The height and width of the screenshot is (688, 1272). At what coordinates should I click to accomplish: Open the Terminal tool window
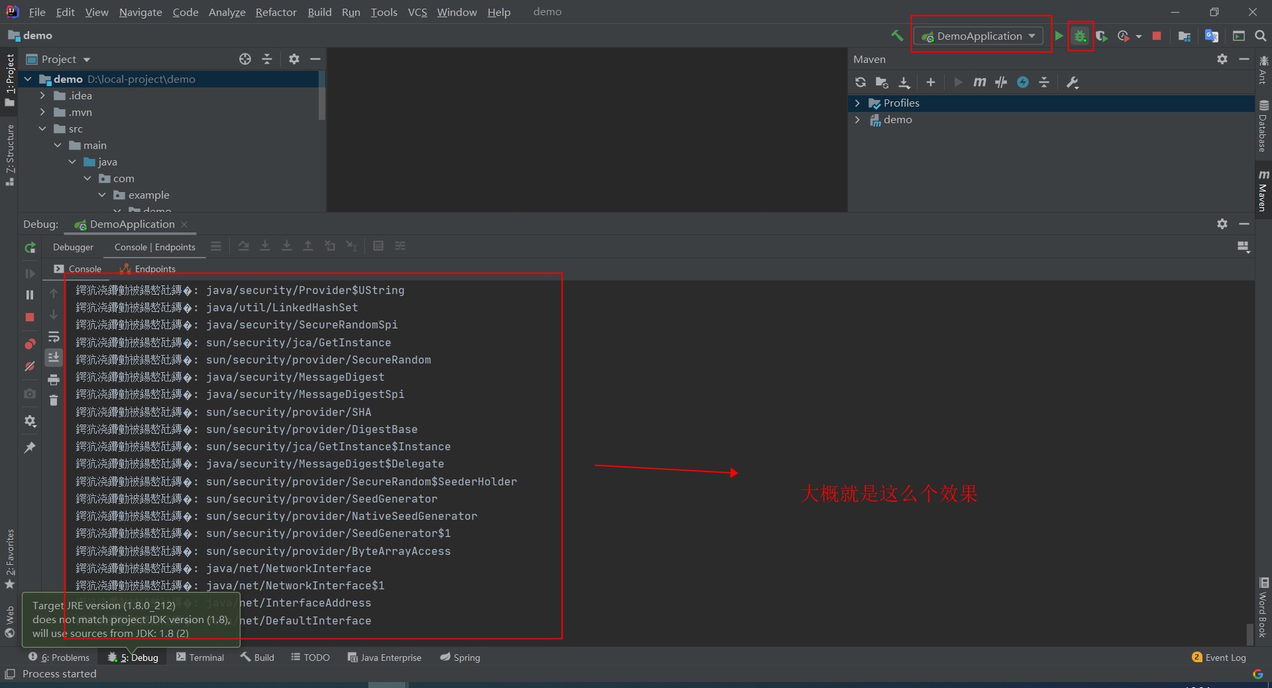(200, 658)
